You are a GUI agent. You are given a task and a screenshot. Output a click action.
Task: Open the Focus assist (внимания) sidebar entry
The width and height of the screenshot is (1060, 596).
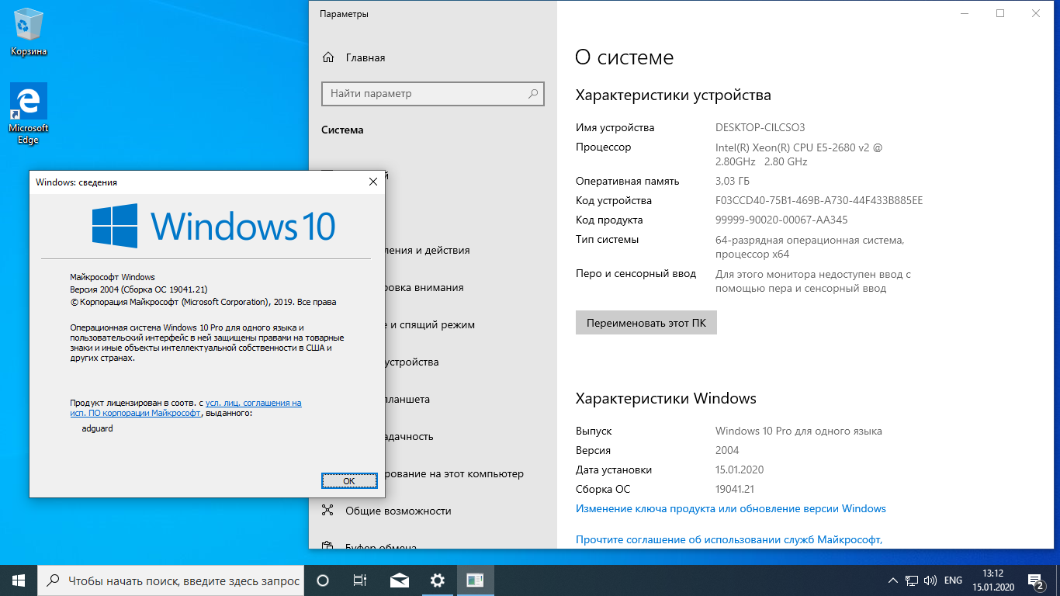click(x=471, y=287)
